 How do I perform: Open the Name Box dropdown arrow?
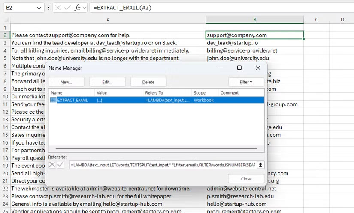click(x=39, y=8)
